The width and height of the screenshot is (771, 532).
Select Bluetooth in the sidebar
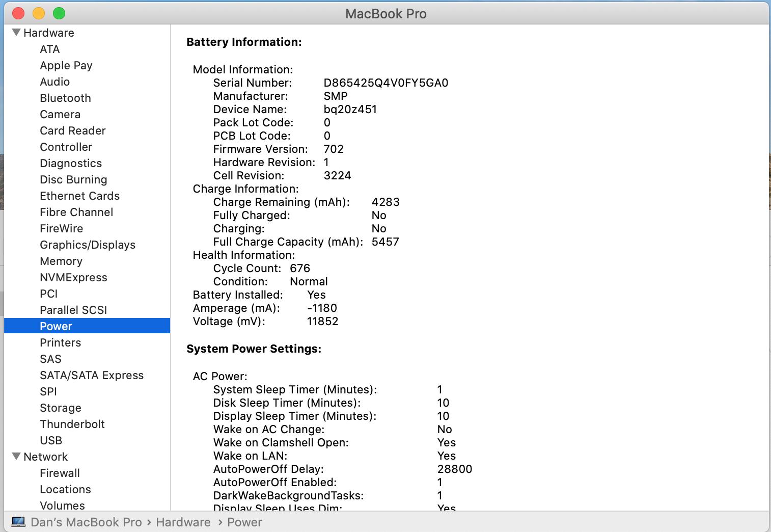(65, 98)
